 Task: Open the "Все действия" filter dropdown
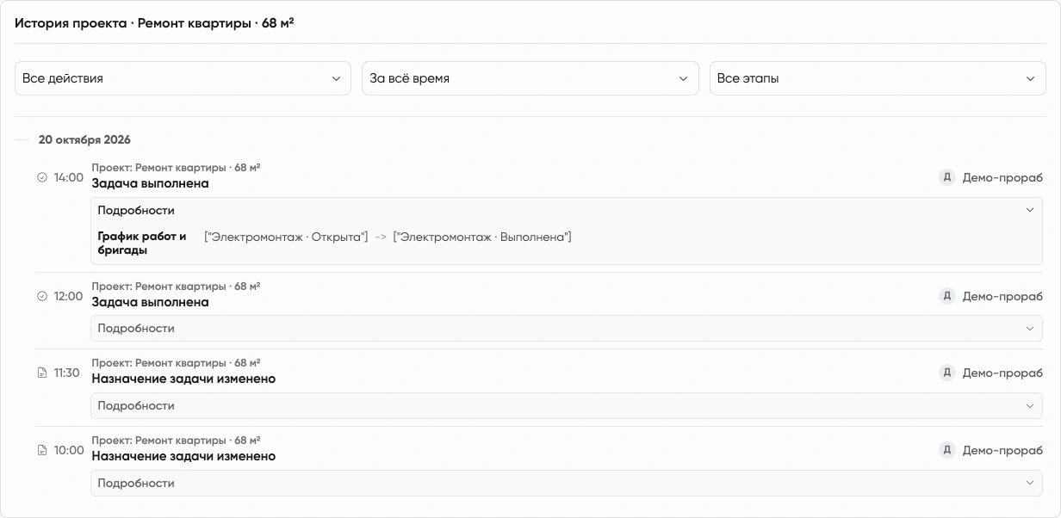click(x=183, y=78)
